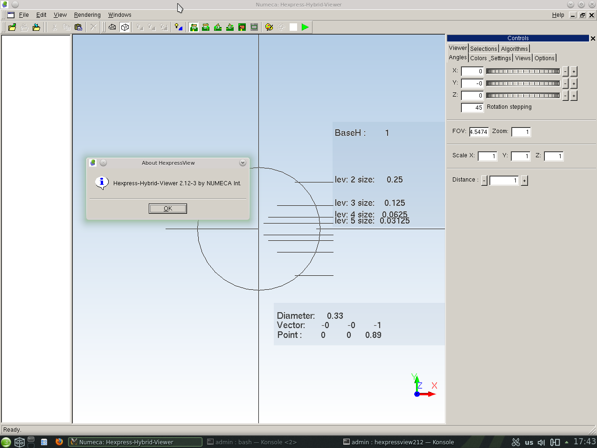Click the third greyed lights icon
597x448 pixels.
coord(164,27)
